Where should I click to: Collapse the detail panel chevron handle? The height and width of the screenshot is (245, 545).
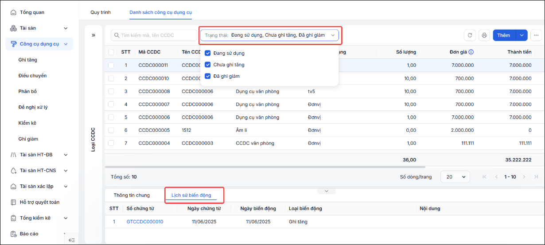[327, 191]
